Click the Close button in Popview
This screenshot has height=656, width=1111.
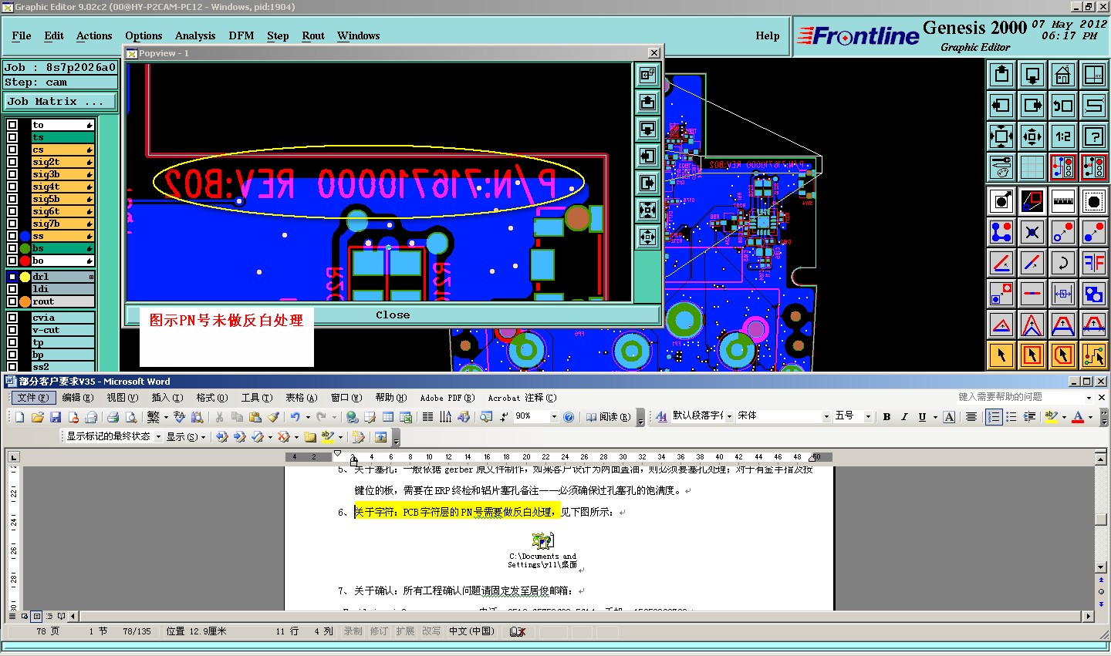(393, 315)
